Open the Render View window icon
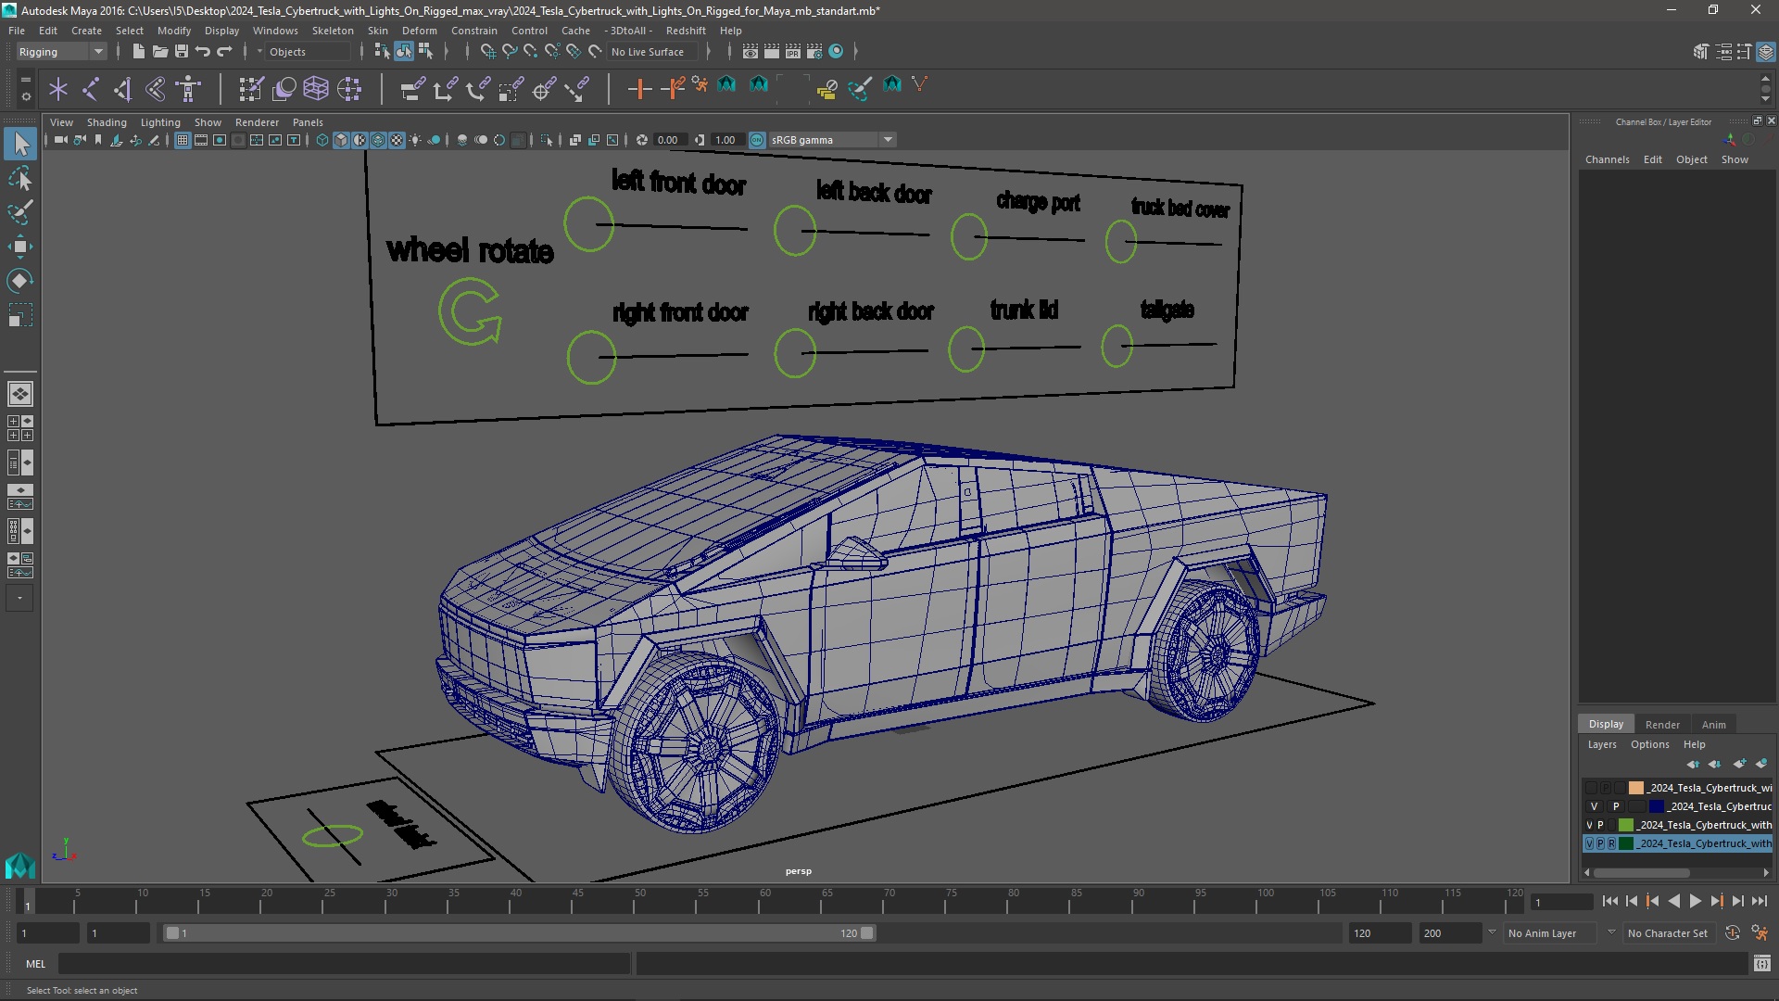 (x=751, y=52)
